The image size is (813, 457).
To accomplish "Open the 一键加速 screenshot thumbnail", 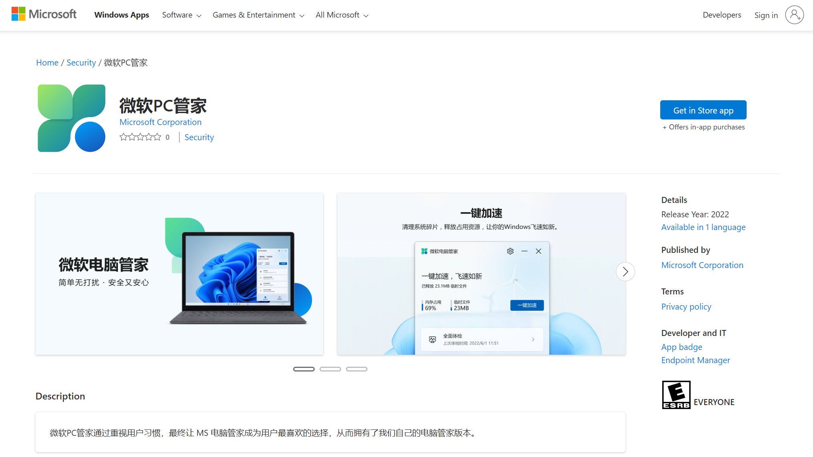I will coord(481,274).
